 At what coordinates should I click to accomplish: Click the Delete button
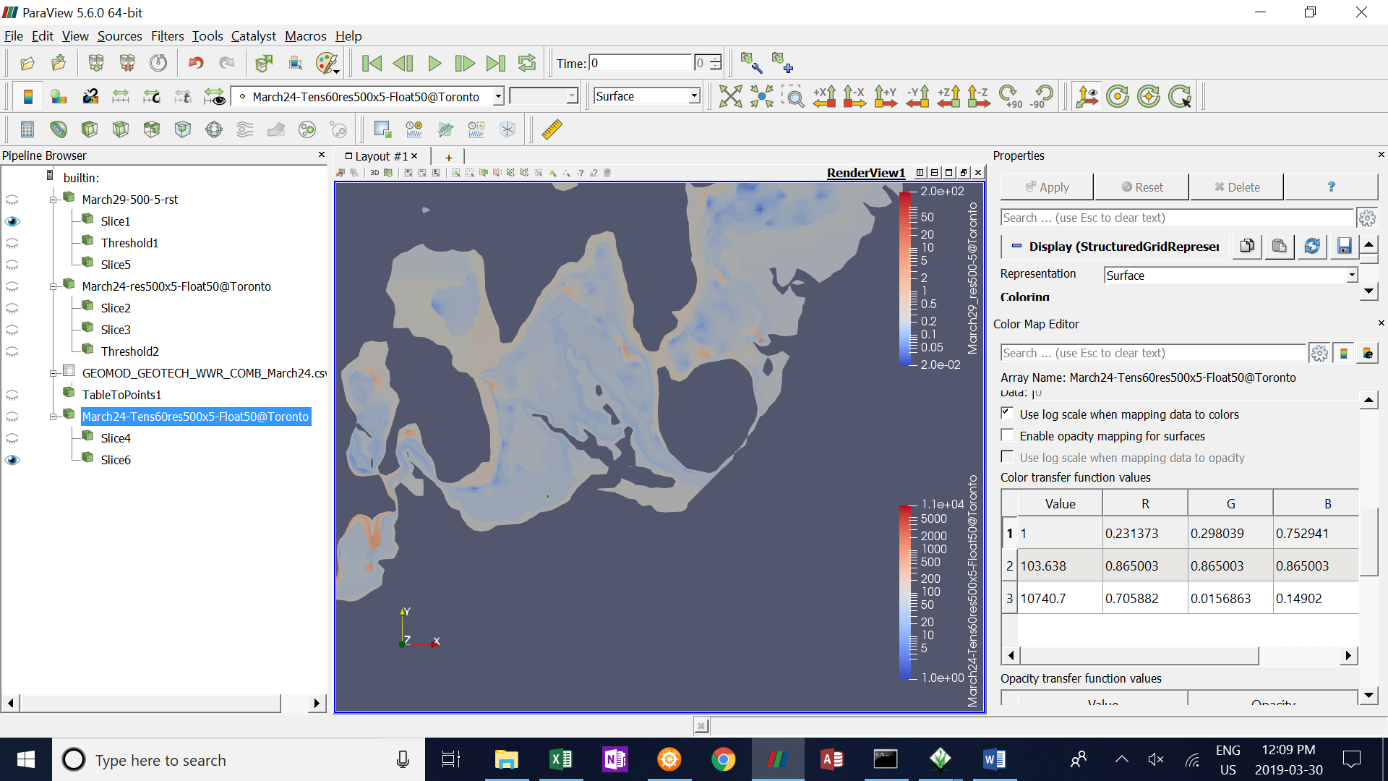coord(1237,187)
